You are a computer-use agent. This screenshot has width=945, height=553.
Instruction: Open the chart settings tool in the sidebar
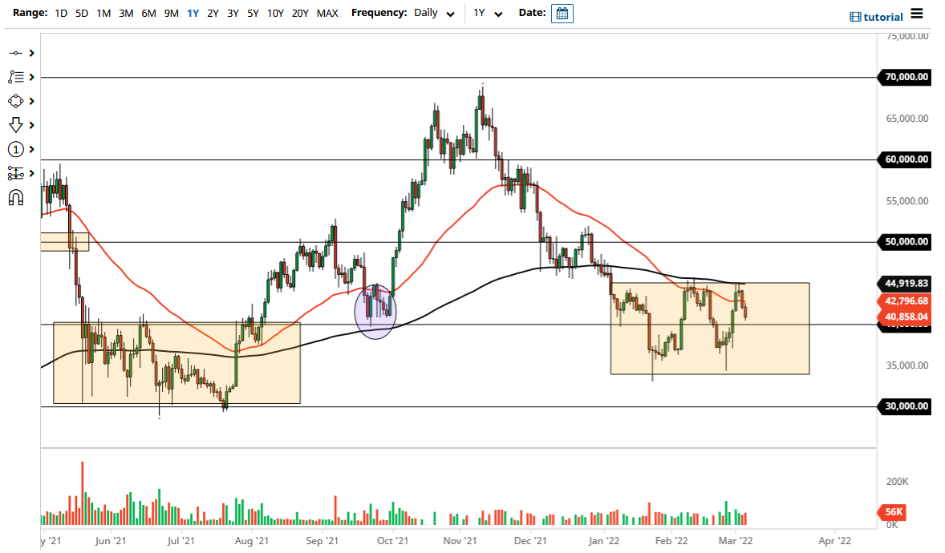point(14,173)
